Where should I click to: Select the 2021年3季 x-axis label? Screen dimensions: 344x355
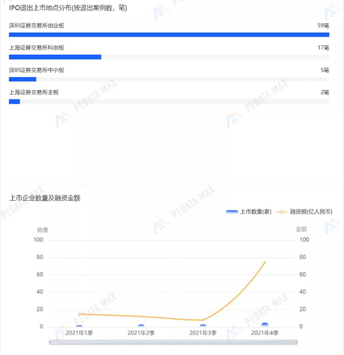click(x=203, y=333)
